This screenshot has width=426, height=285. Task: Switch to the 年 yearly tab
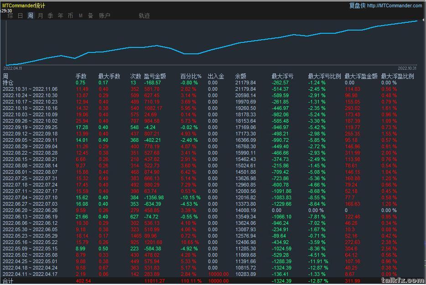(x=61, y=16)
